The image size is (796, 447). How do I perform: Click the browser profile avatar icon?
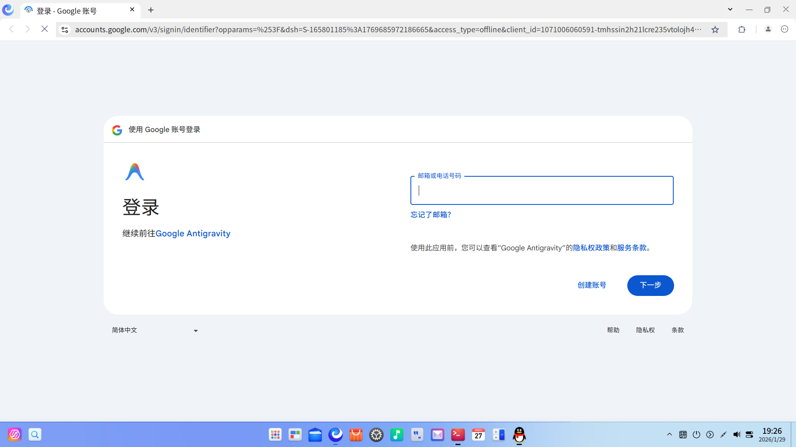768,29
